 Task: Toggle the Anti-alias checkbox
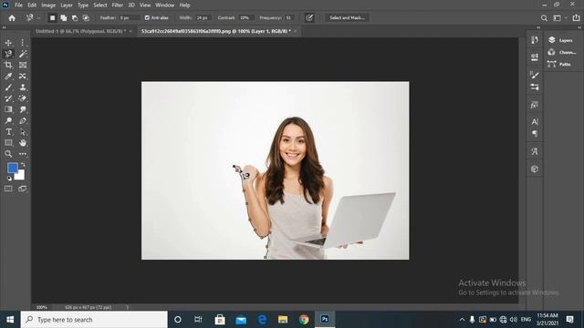click(147, 18)
